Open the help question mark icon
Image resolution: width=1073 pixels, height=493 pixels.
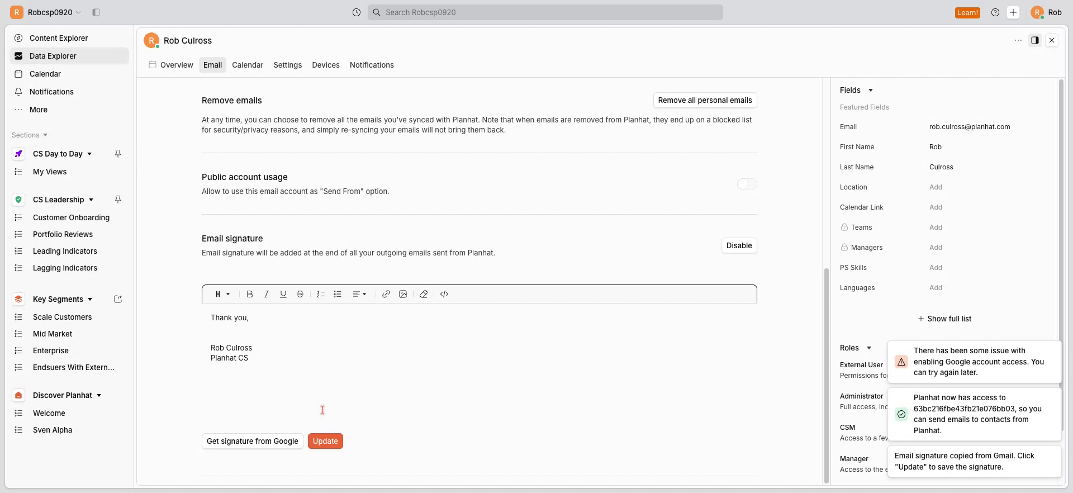pos(995,12)
